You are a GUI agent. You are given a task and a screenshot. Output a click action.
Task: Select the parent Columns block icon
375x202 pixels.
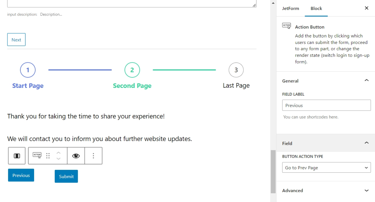pyautogui.click(x=17, y=156)
